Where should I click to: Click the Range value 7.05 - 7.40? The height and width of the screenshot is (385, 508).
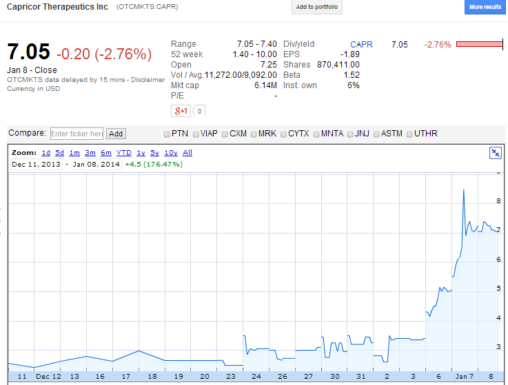tap(256, 43)
